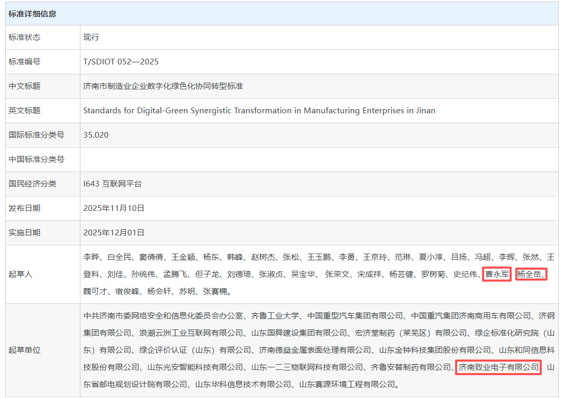
Task: Click the 发布日期 row label
Action: (x=24, y=208)
